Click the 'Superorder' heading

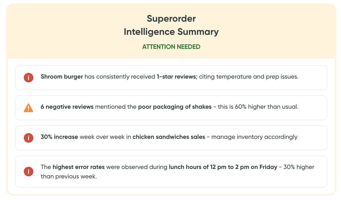click(171, 19)
